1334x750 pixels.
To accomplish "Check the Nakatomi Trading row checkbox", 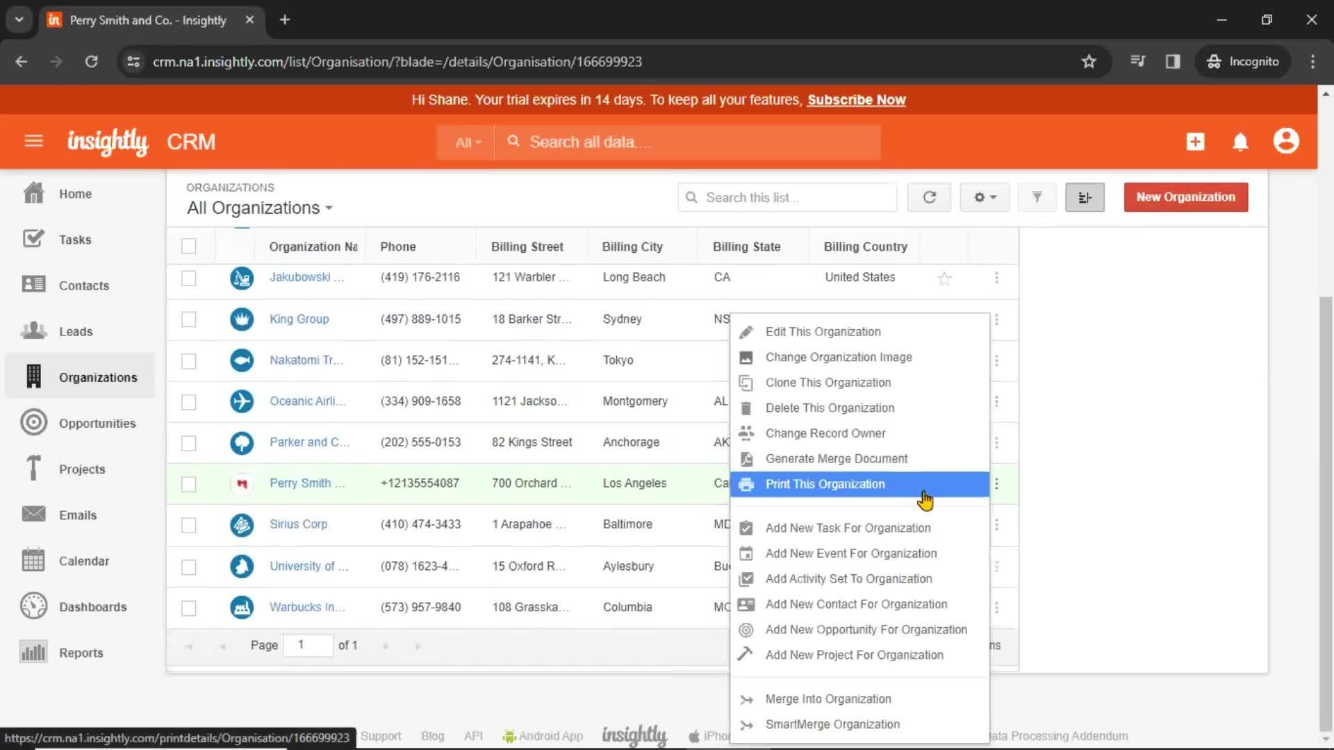I will tap(188, 361).
